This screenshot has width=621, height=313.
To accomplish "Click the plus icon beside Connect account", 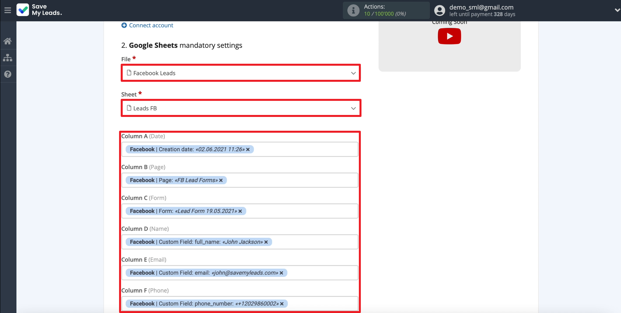I will 124,25.
